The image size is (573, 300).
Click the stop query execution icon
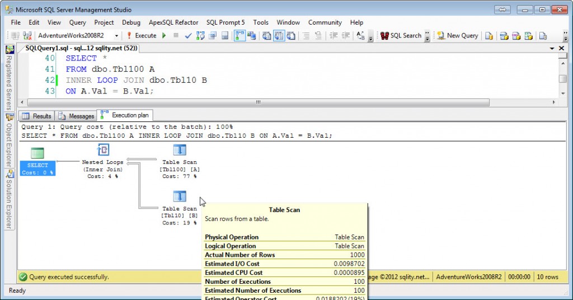[x=176, y=35]
